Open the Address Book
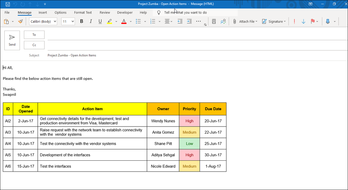Viewport: 348px width, 190px height. [x=214, y=22]
